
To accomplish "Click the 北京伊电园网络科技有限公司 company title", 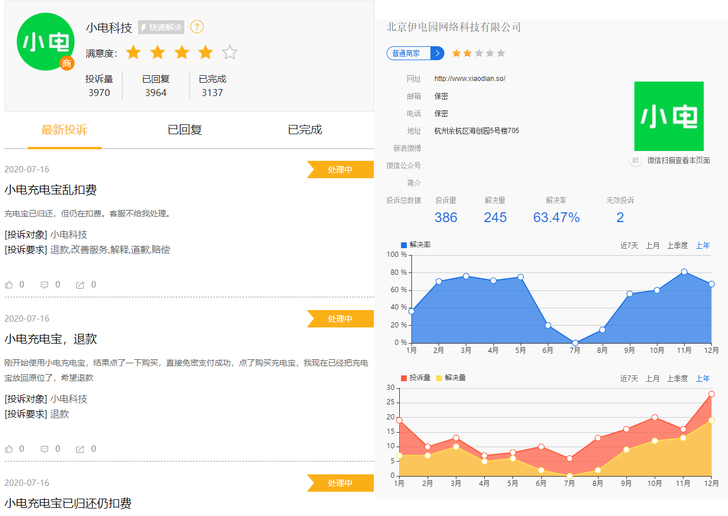I will [454, 27].
